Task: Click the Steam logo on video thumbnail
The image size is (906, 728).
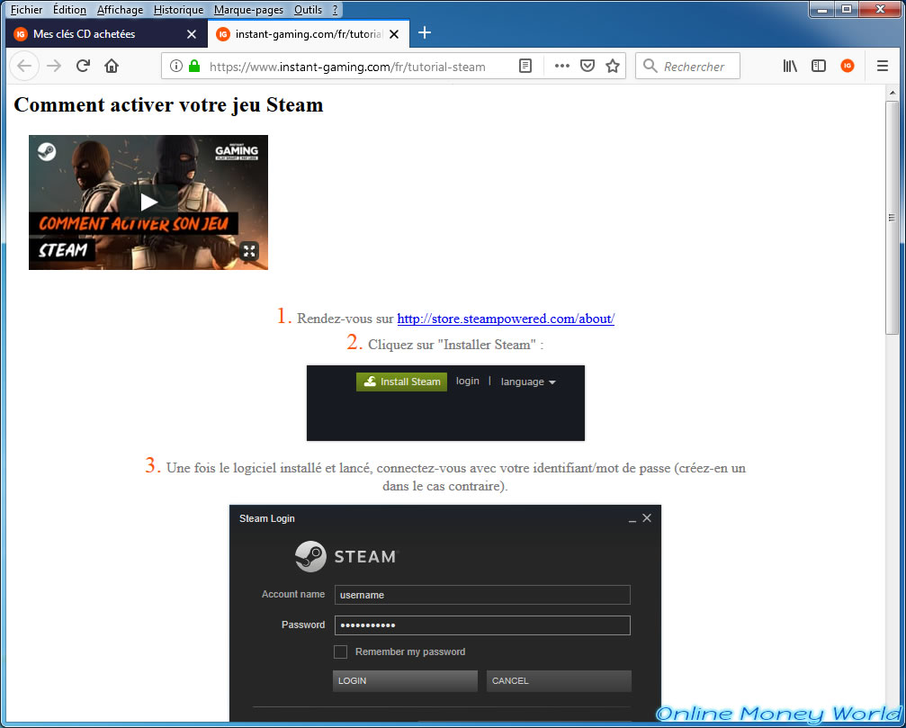Action: (x=47, y=151)
